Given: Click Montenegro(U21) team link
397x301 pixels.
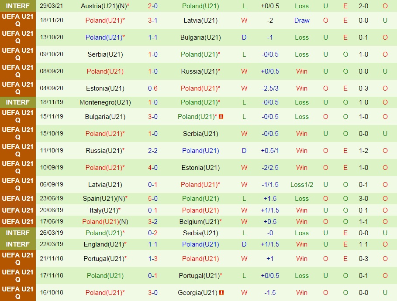Looking at the screenshot, I should coord(105,102).
